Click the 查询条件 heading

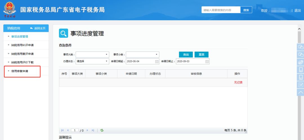pyautogui.click(x=65, y=46)
